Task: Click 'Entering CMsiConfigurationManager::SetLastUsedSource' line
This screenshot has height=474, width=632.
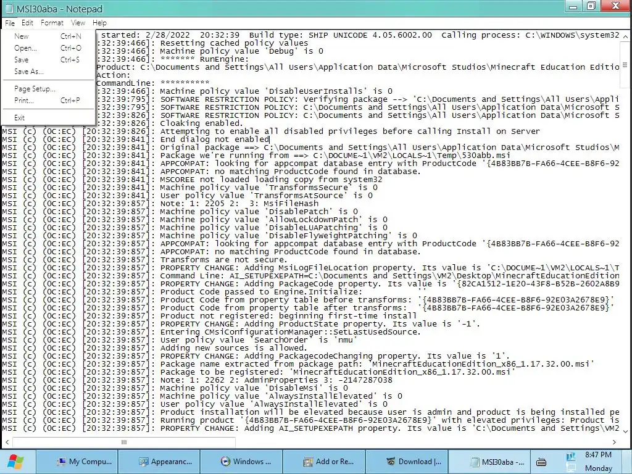Action: coord(290,332)
